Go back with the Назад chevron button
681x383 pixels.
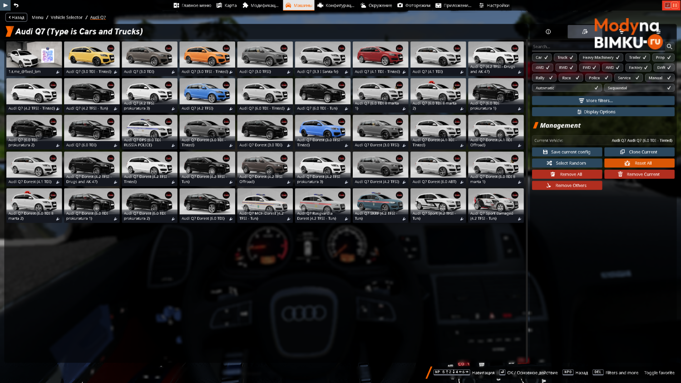point(16,17)
